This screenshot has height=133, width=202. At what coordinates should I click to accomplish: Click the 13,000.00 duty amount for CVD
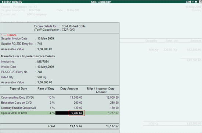click(x=76, y=98)
